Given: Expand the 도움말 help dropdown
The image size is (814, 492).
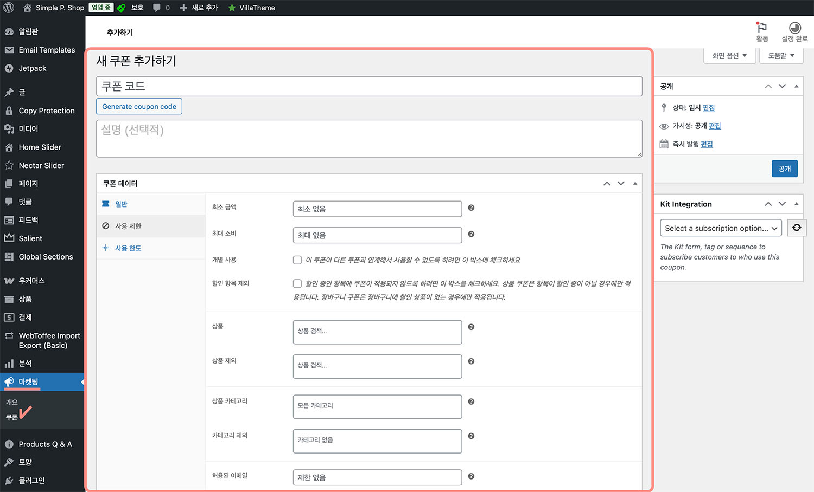Looking at the screenshot, I should (x=781, y=55).
